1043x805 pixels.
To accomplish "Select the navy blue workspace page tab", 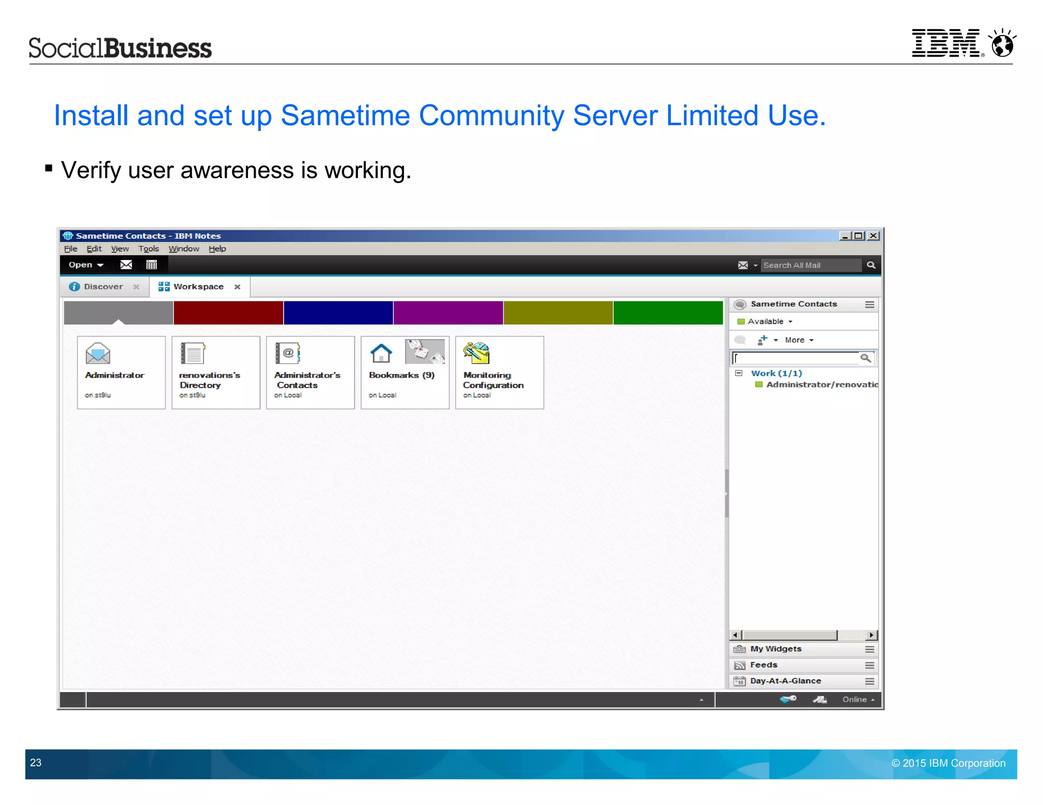I will [338, 312].
